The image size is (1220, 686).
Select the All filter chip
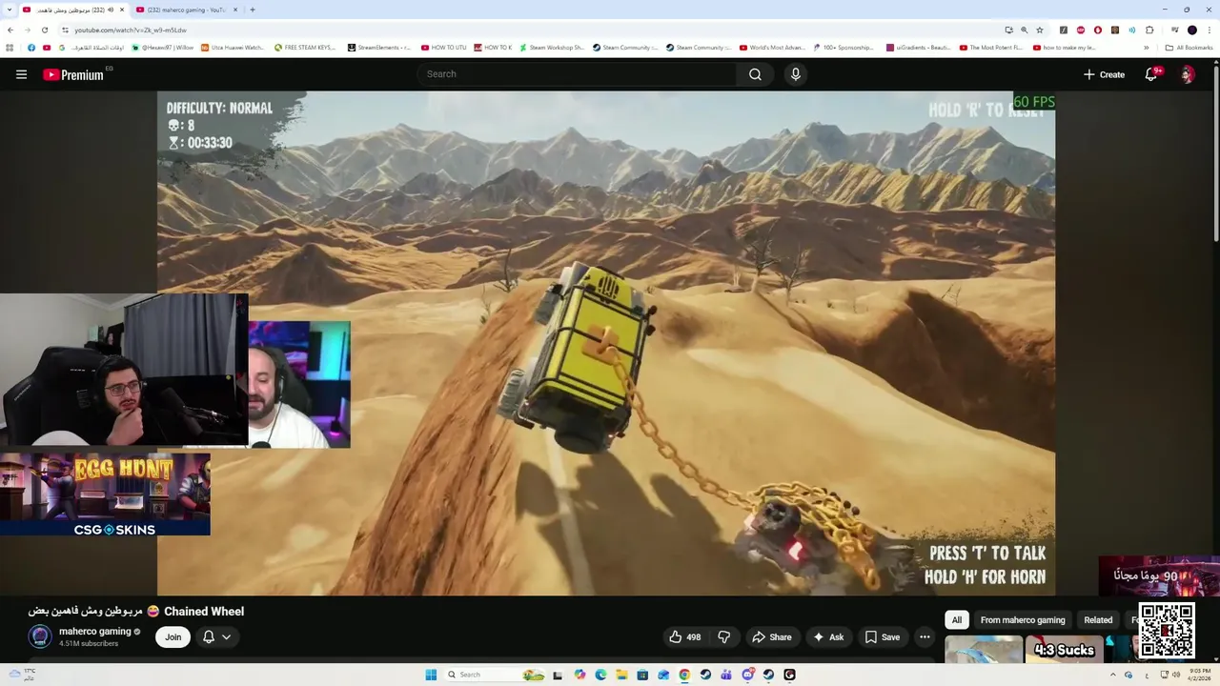coord(957,620)
